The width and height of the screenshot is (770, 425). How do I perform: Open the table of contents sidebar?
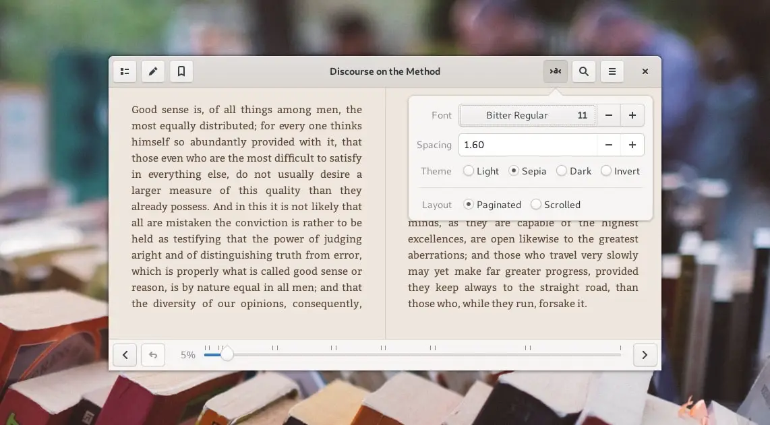(x=125, y=71)
